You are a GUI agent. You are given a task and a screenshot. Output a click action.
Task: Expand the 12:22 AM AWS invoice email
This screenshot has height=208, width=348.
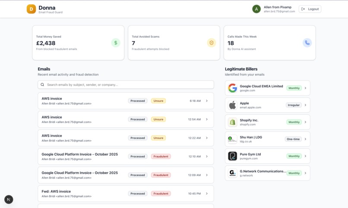pyautogui.click(x=207, y=138)
